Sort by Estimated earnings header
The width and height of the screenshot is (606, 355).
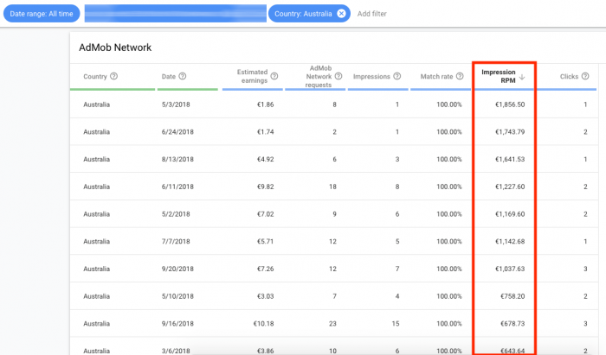coord(252,76)
